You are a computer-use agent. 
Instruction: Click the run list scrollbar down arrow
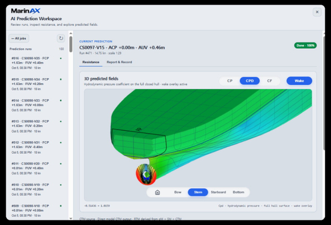coord(71,219)
